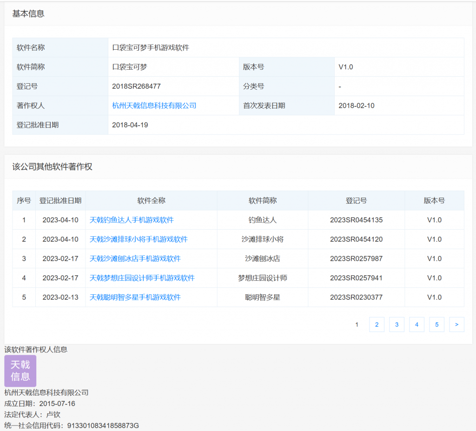
Task: Open the 天戟沙滩排球小将手机游戏软件 link
Action: pyautogui.click(x=139, y=239)
